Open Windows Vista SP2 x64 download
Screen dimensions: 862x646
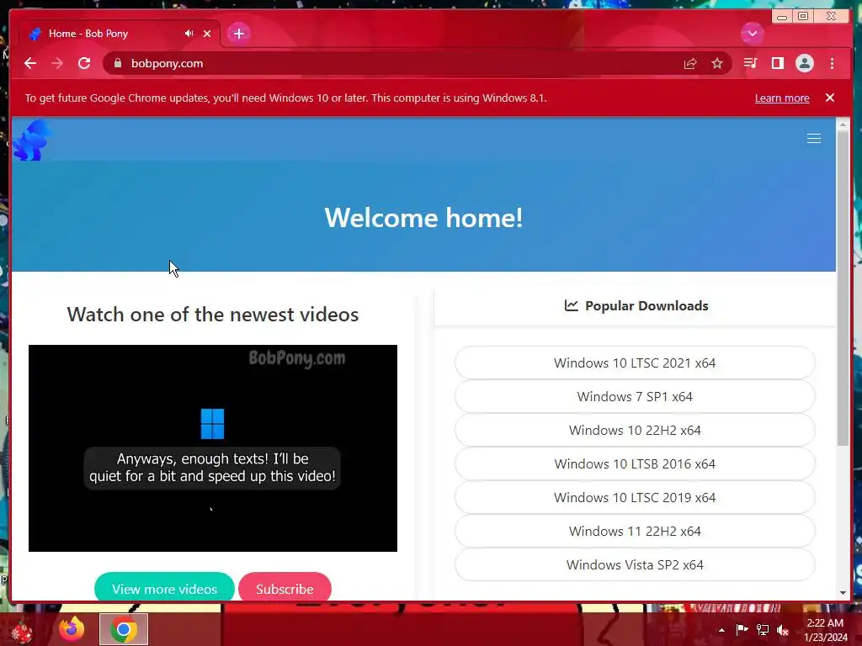point(635,564)
